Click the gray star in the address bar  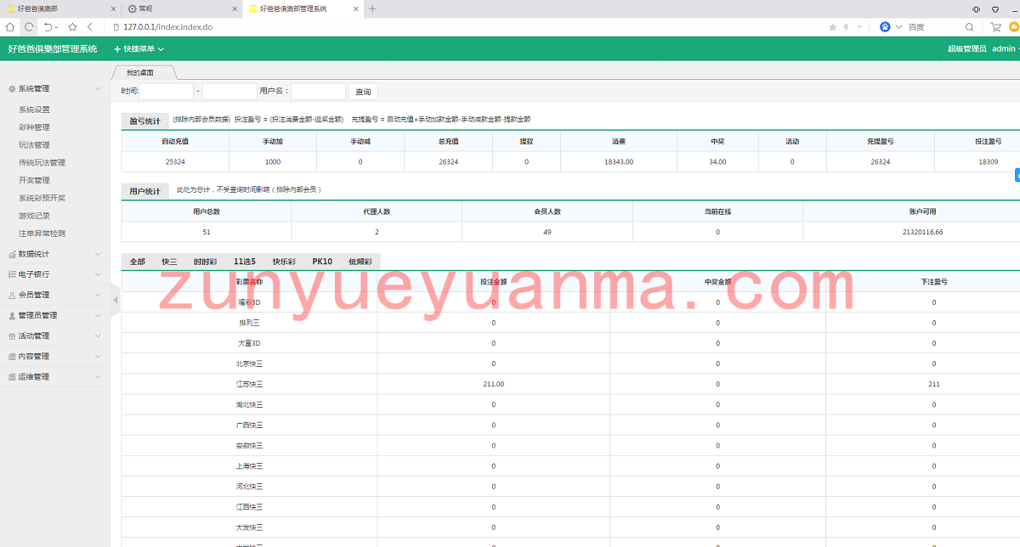pos(833,27)
